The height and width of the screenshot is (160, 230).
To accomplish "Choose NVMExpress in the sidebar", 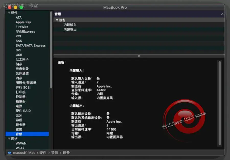I will coord(25,31).
